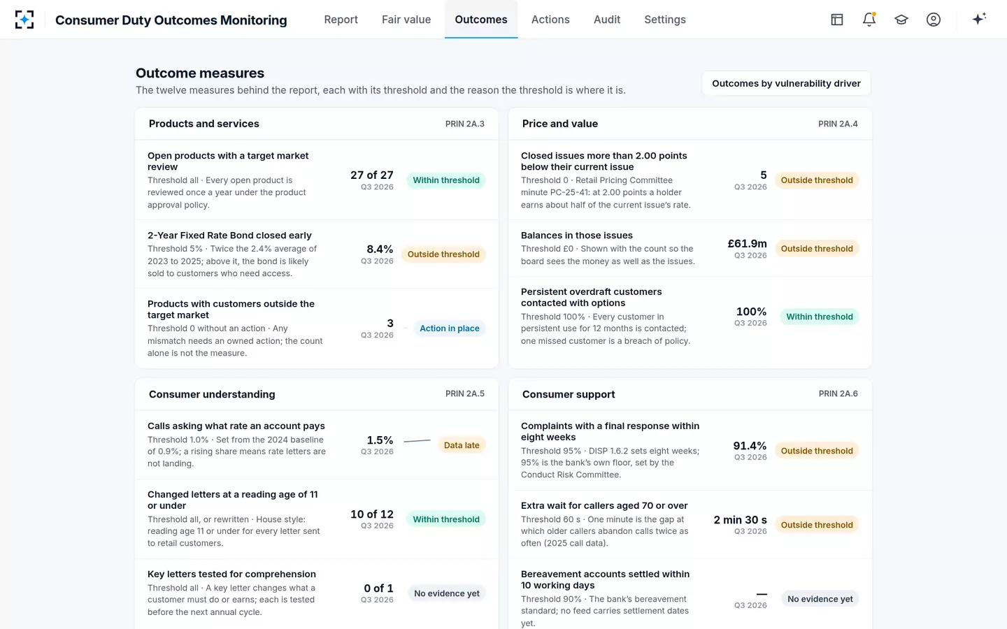Click the '8.4%' value

tap(380, 249)
